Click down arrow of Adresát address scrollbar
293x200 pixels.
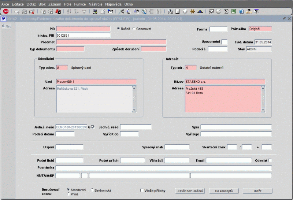263,110
